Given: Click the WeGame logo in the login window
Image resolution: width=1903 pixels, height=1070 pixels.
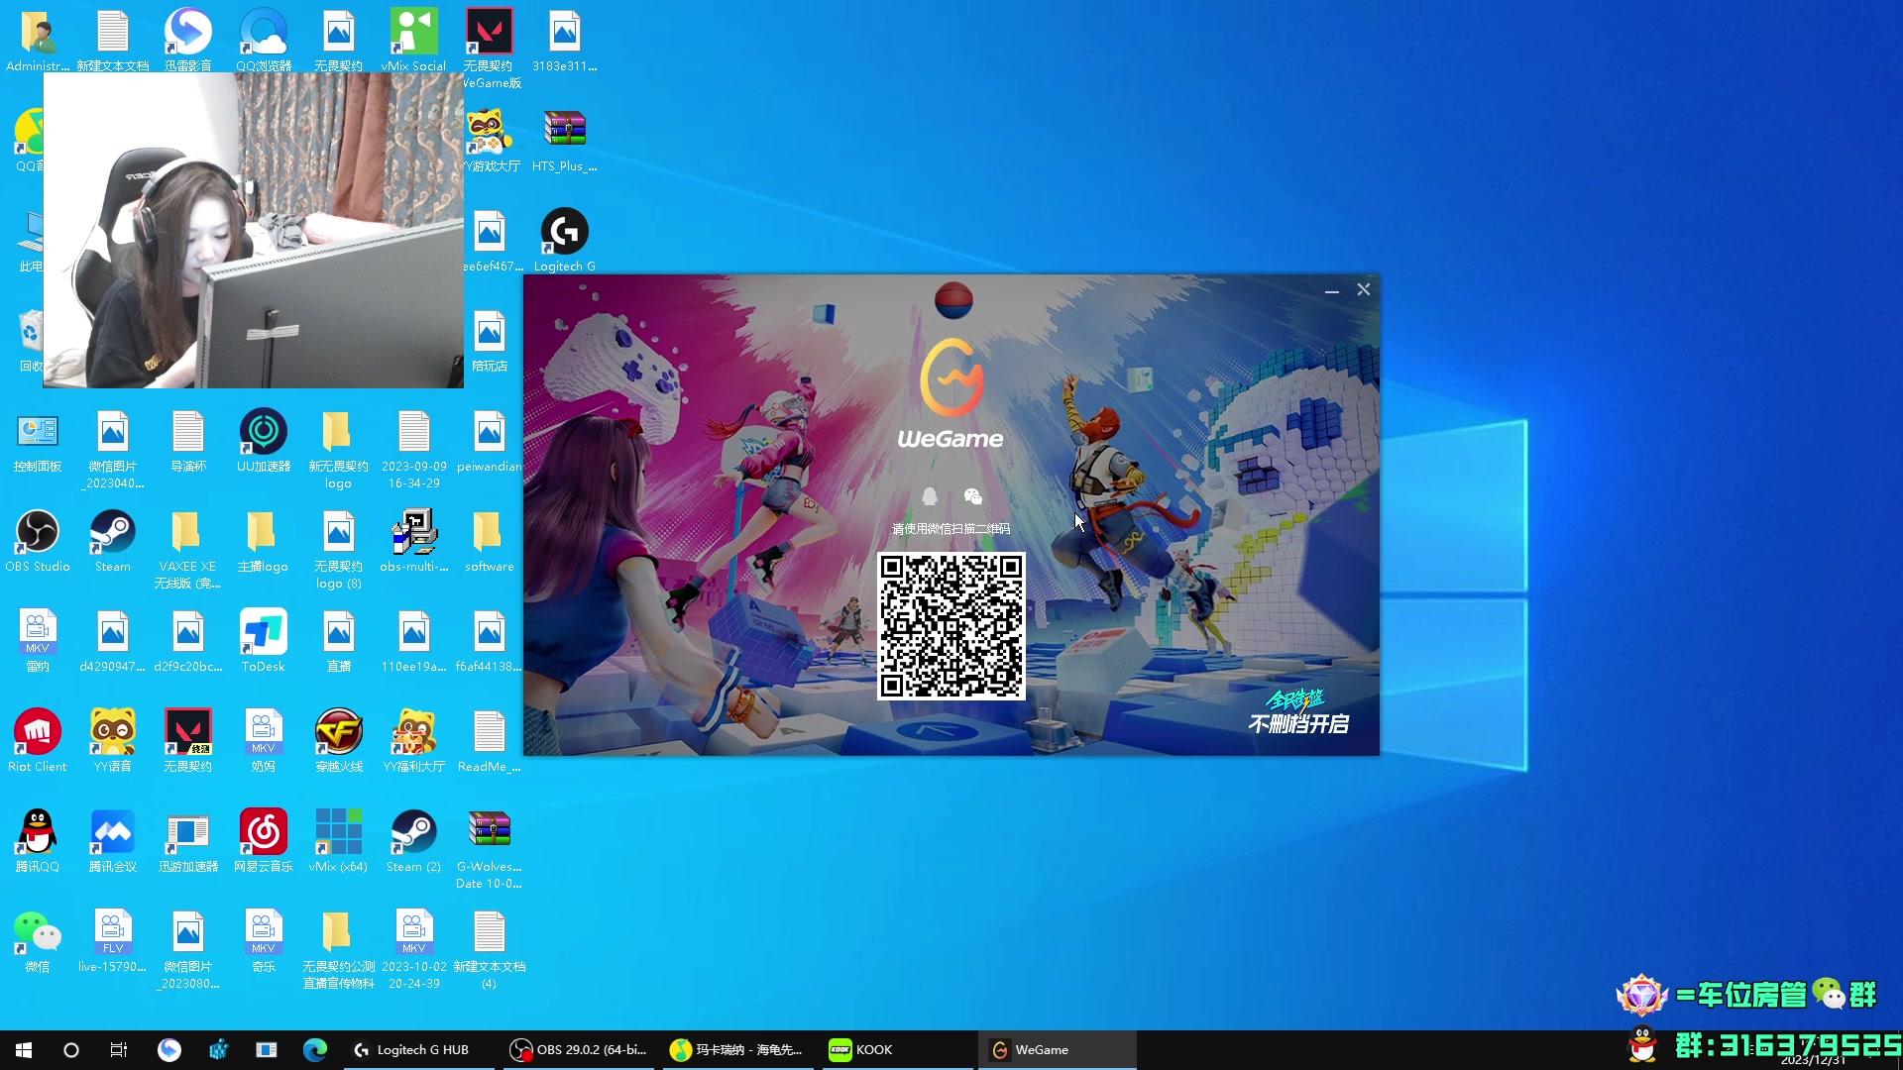Looking at the screenshot, I should coord(951,393).
